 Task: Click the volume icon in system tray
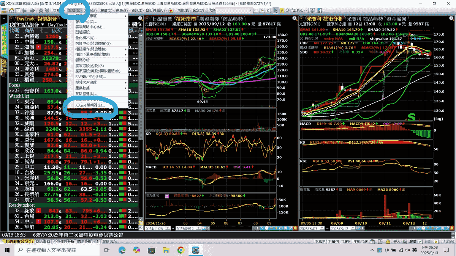[x=408, y=250]
